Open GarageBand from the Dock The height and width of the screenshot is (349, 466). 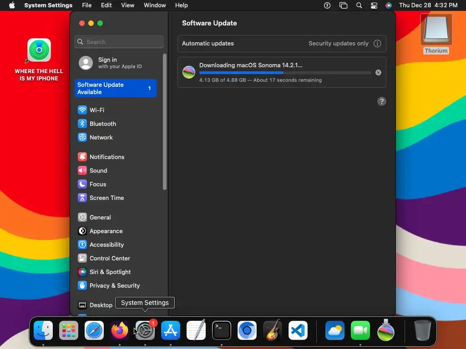coord(273,330)
